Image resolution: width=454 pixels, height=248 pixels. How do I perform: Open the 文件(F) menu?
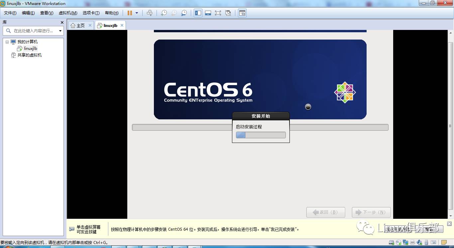click(x=10, y=13)
